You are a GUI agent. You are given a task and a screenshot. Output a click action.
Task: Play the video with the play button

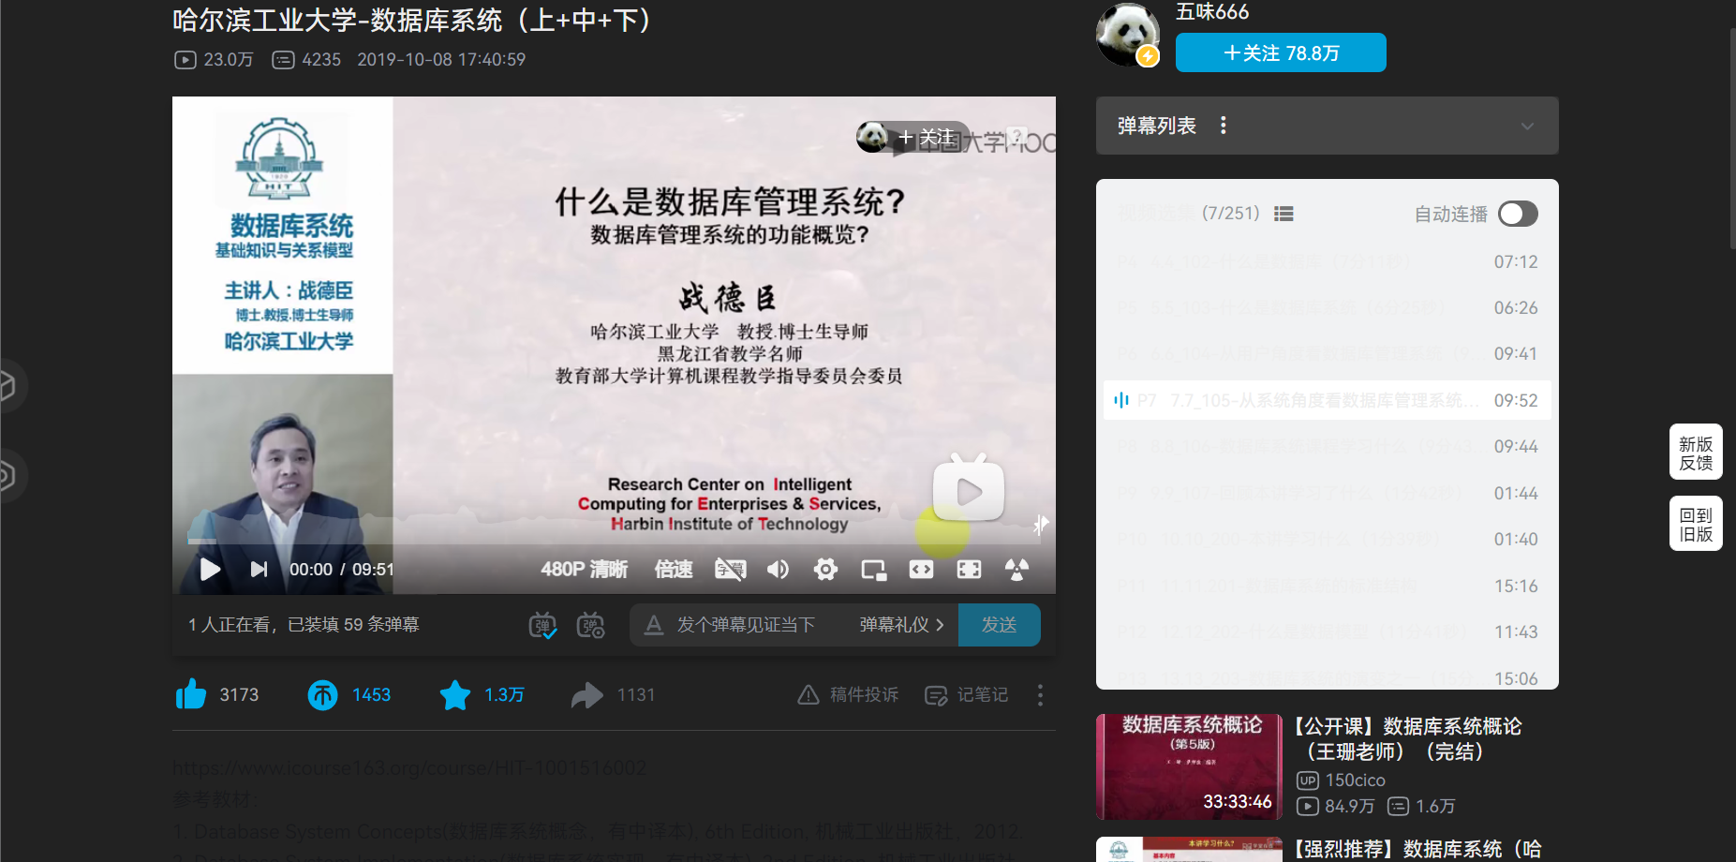coord(210,569)
